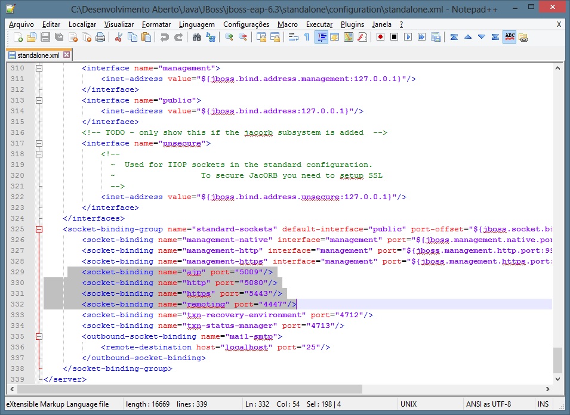Click the INS indicator in status bar
The height and width of the screenshot is (415, 570).
pos(543,404)
